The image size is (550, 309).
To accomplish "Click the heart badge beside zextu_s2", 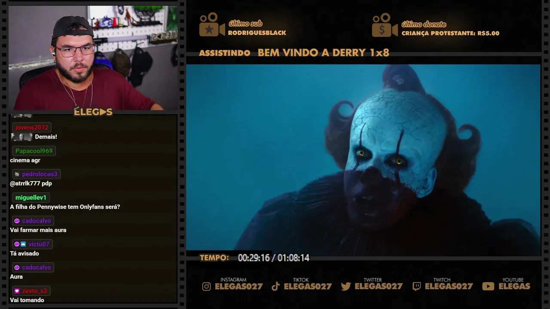I will (x=17, y=291).
